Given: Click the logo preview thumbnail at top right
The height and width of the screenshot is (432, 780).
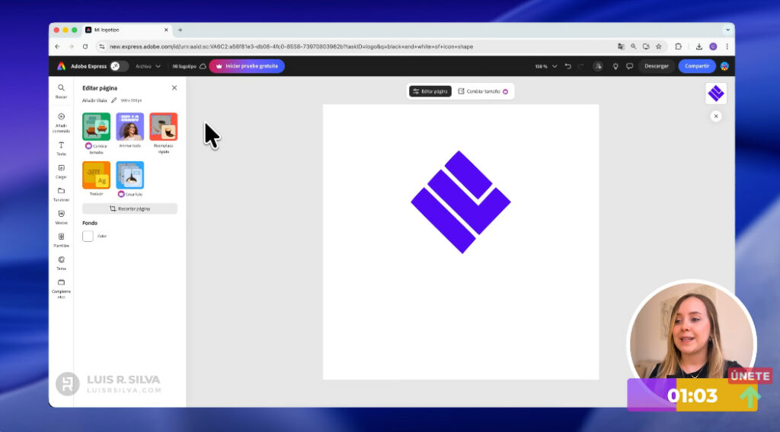Looking at the screenshot, I should pyautogui.click(x=716, y=94).
